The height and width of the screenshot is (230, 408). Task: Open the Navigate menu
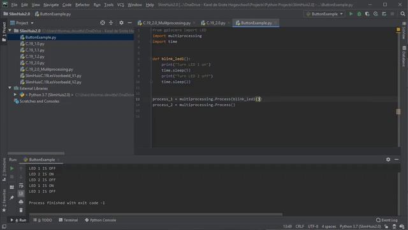pos(51,4)
